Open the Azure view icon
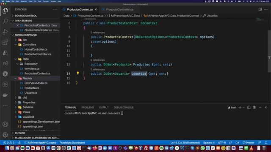 click(x=5, y=53)
